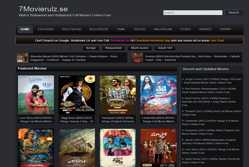Screen dimensions: 249x167
Task: Open the MALAYALAM menu item
Action: [163, 29]
